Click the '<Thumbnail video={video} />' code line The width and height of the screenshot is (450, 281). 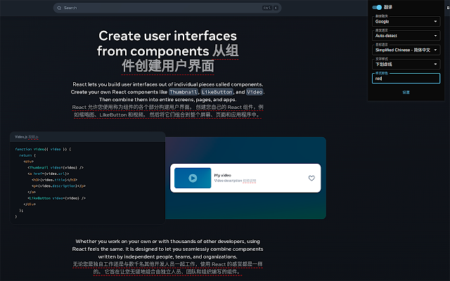[x=56, y=167]
